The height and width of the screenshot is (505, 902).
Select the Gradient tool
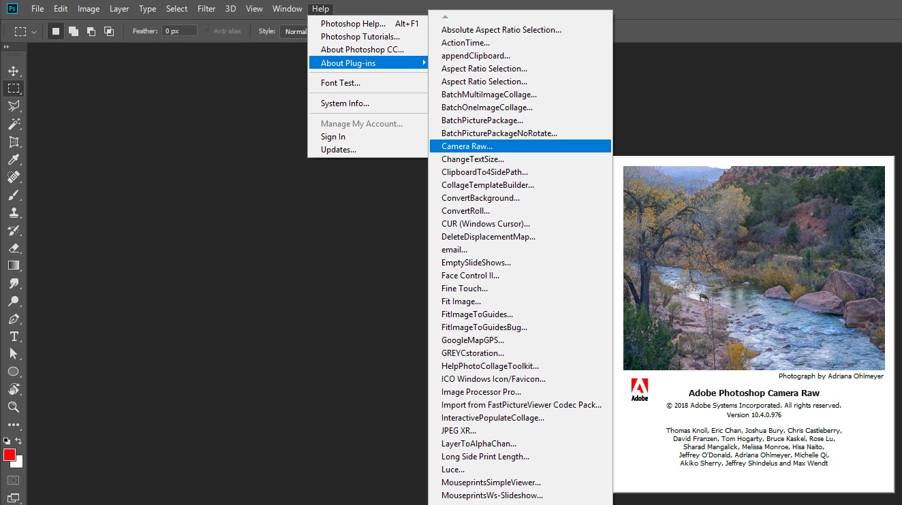14,265
